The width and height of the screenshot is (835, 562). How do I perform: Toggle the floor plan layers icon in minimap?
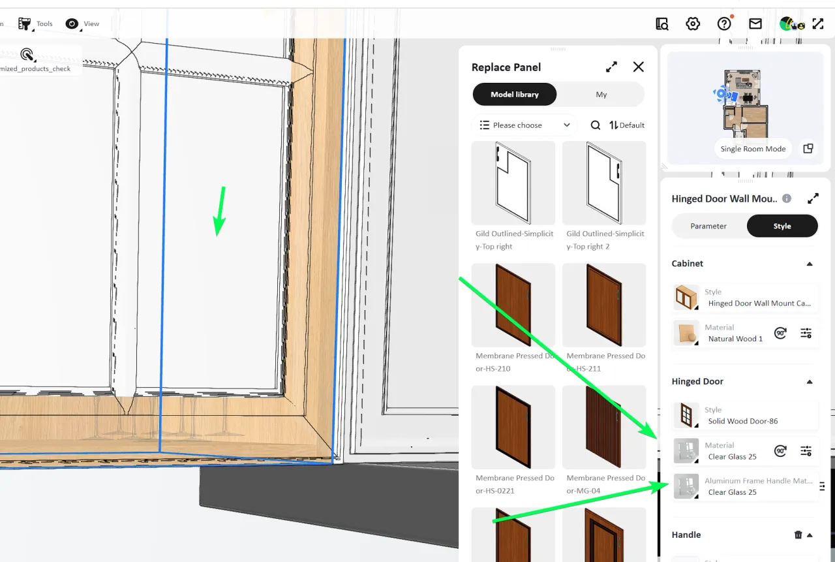[x=808, y=149]
